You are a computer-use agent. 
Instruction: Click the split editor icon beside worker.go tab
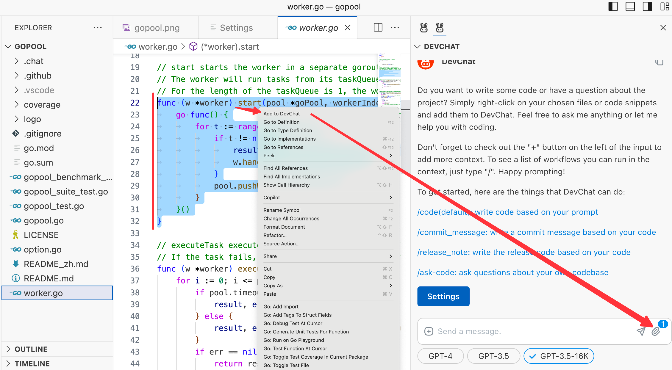[x=377, y=27]
